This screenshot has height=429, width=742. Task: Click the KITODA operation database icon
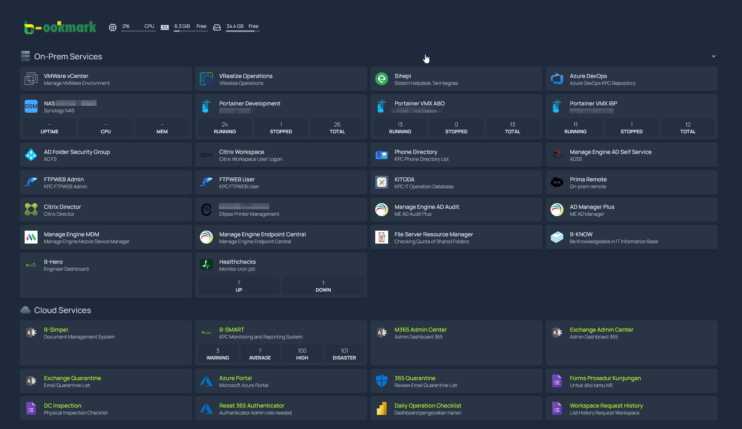[x=382, y=182]
